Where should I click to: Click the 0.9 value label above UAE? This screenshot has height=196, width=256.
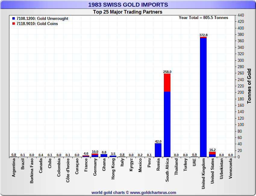[x=194, y=155]
